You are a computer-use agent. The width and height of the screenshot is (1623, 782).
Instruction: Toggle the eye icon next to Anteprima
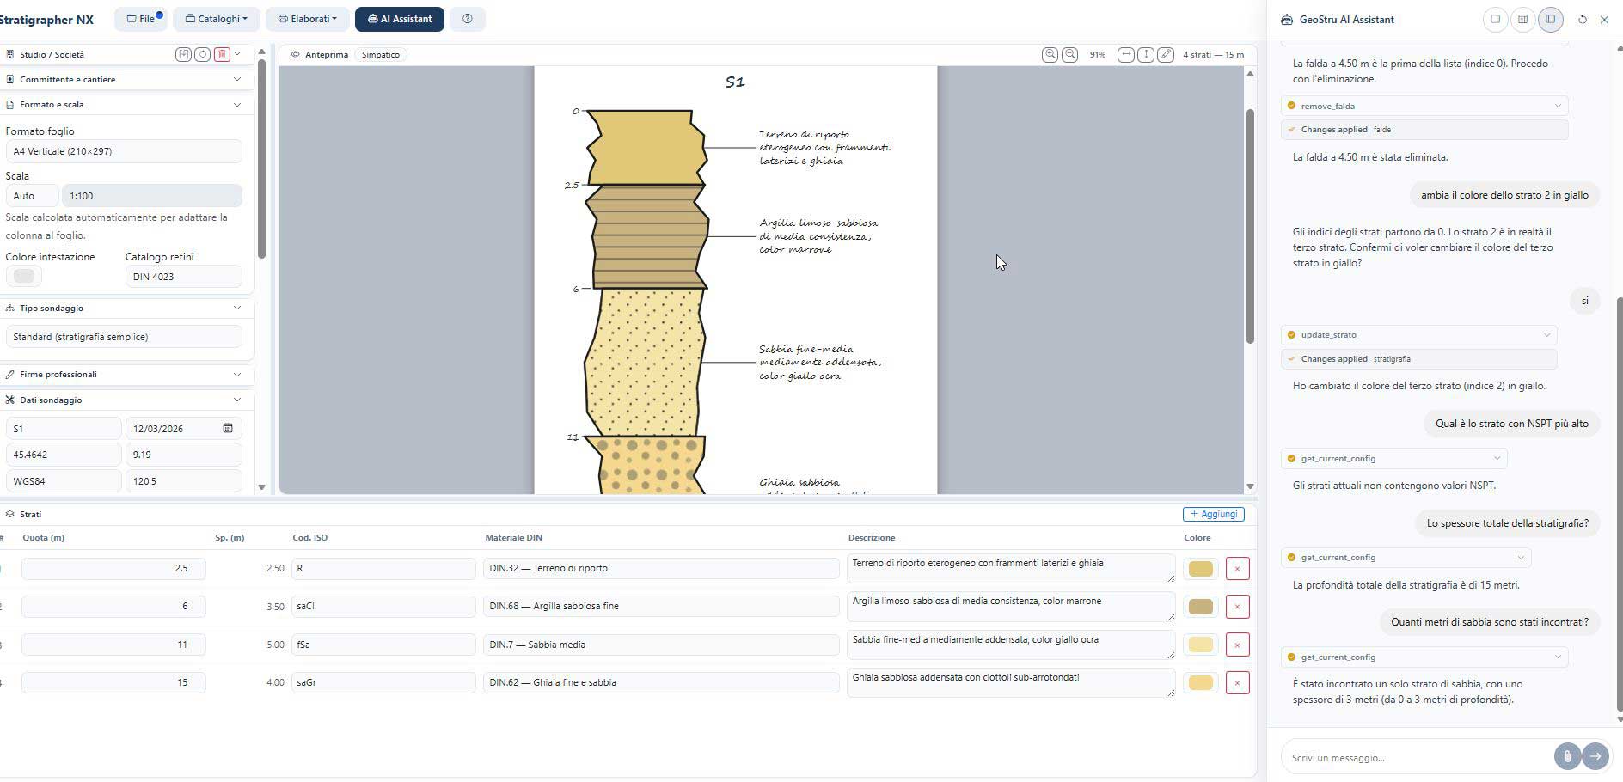(294, 54)
